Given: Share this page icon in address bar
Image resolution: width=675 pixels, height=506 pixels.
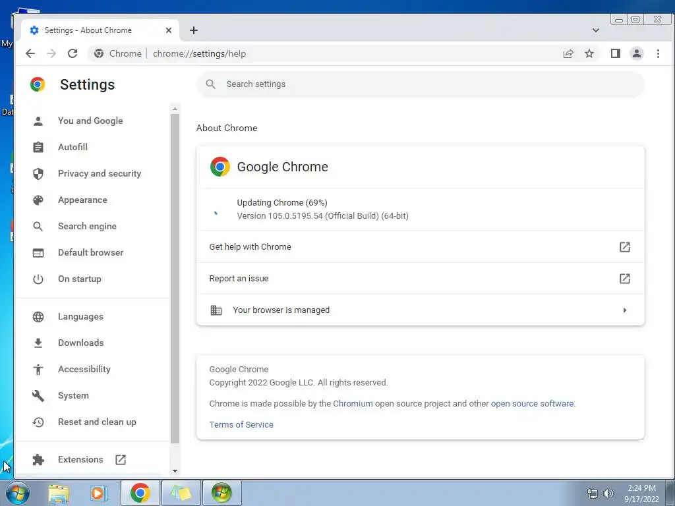Looking at the screenshot, I should pyautogui.click(x=568, y=53).
